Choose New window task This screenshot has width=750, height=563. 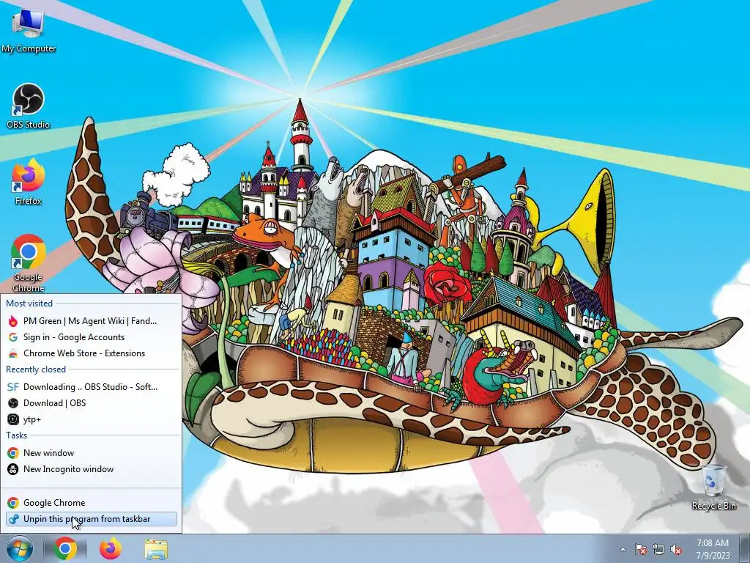point(91,453)
